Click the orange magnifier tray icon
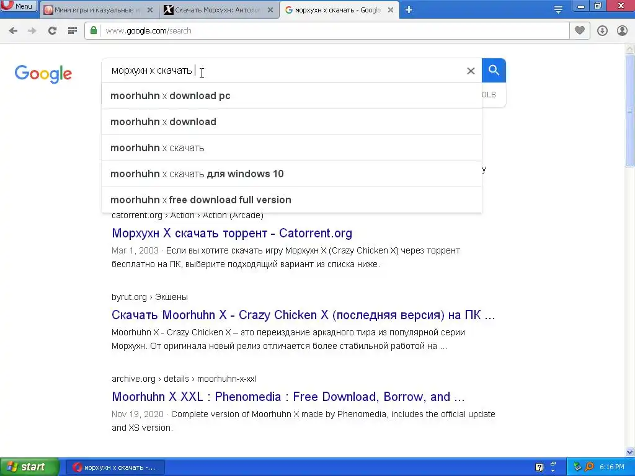Viewport: 635px width, 476px height. 589,467
